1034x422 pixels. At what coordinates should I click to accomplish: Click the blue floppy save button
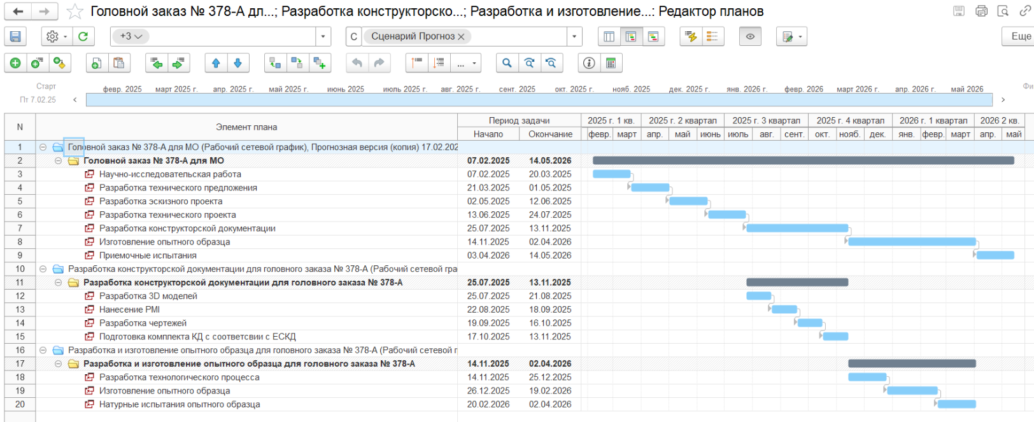[15, 37]
